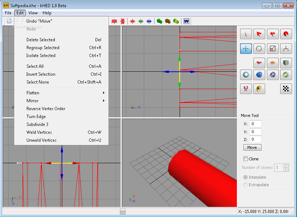Create a lathe goblet shape

(246, 89)
